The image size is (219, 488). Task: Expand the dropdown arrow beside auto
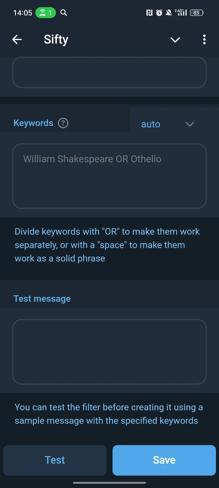coord(190,124)
